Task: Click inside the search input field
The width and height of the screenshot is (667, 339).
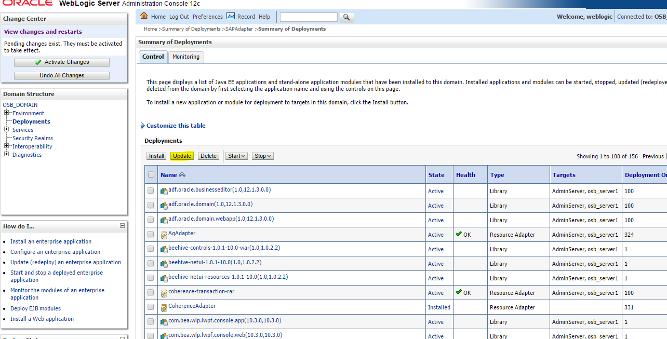Action: (308, 17)
